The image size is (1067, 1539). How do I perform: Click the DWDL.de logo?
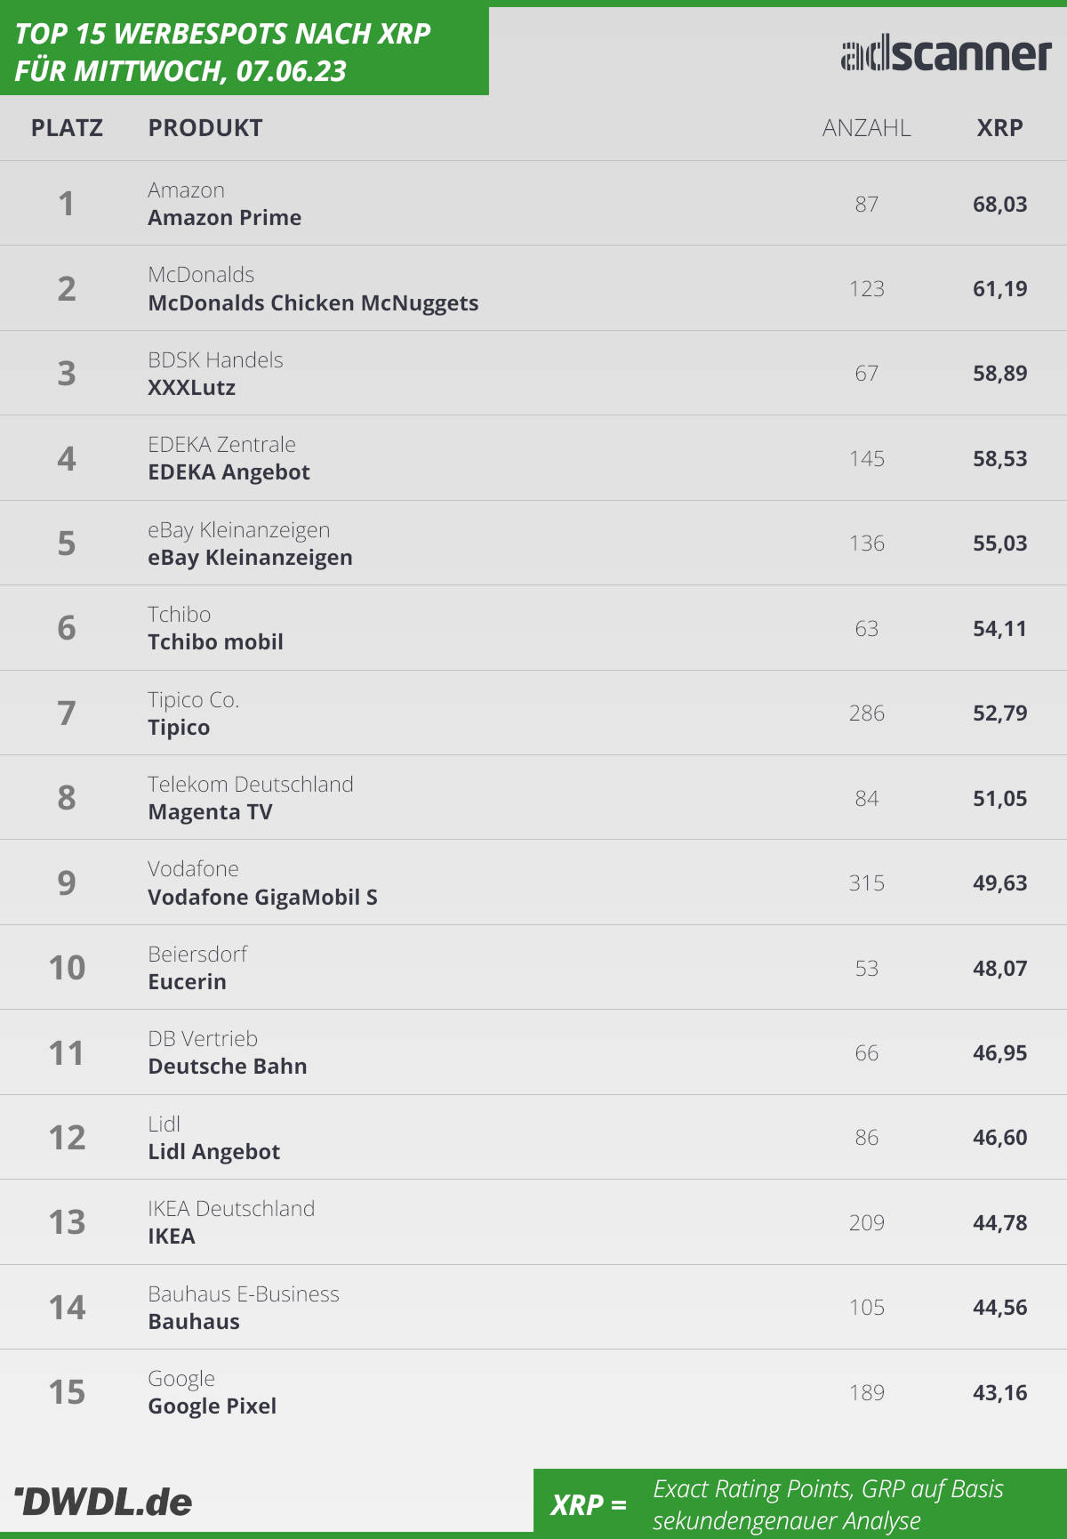pyautogui.click(x=103, y=1502)
